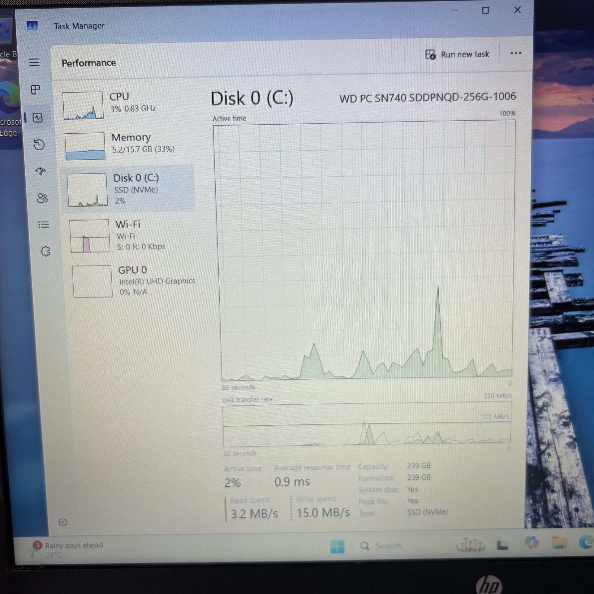Open the Details page icon
Screen dimensions: 594x594
point(44,225)
